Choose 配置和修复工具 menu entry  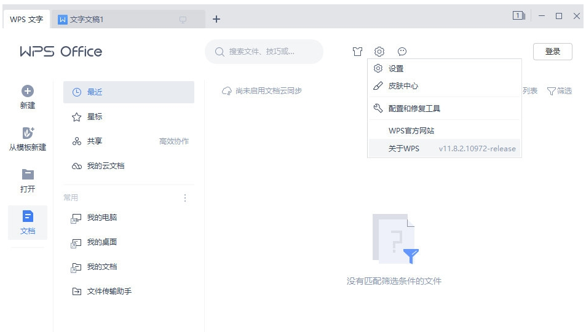[x=445, y=108]
